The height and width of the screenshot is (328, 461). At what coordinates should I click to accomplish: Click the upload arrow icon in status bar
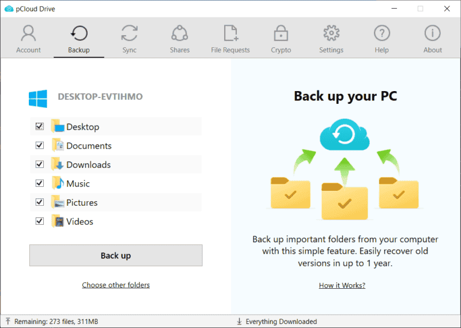(x=8, y=321)
